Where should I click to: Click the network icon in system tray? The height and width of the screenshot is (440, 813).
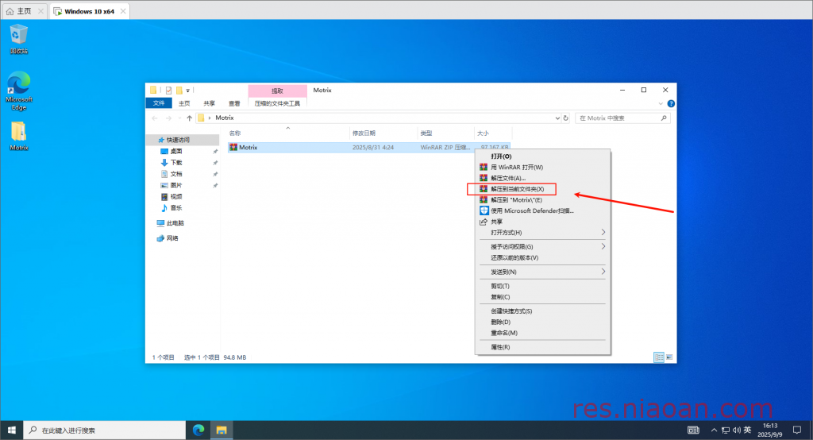coord(726,430)
